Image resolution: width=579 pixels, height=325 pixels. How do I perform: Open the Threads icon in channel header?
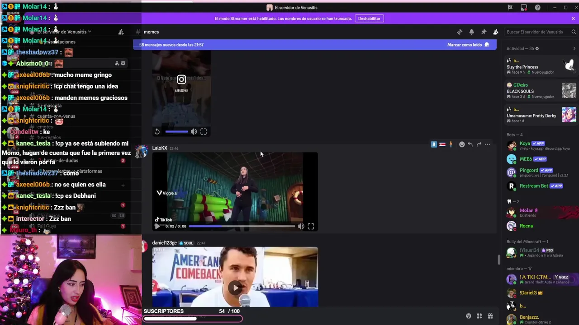pyautogui.click(x=460, y=32)
